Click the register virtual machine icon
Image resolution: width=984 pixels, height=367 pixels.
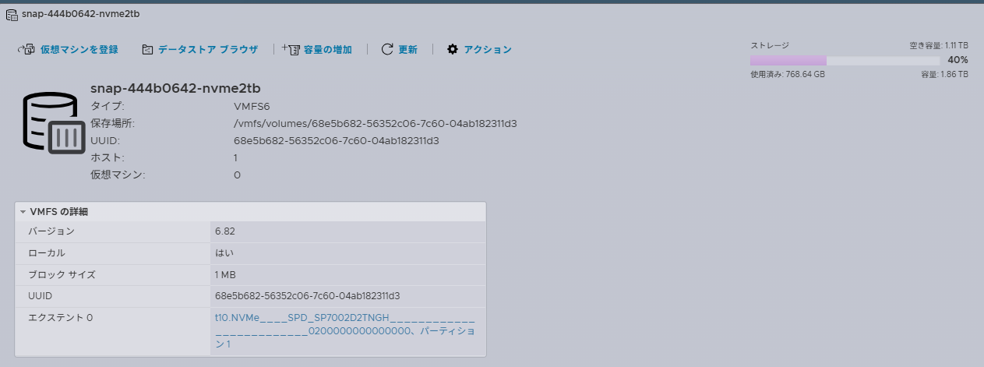coord(26,50)
